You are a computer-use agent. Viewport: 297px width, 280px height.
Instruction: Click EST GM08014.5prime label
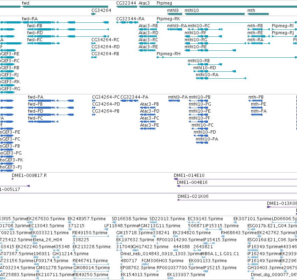92,268
